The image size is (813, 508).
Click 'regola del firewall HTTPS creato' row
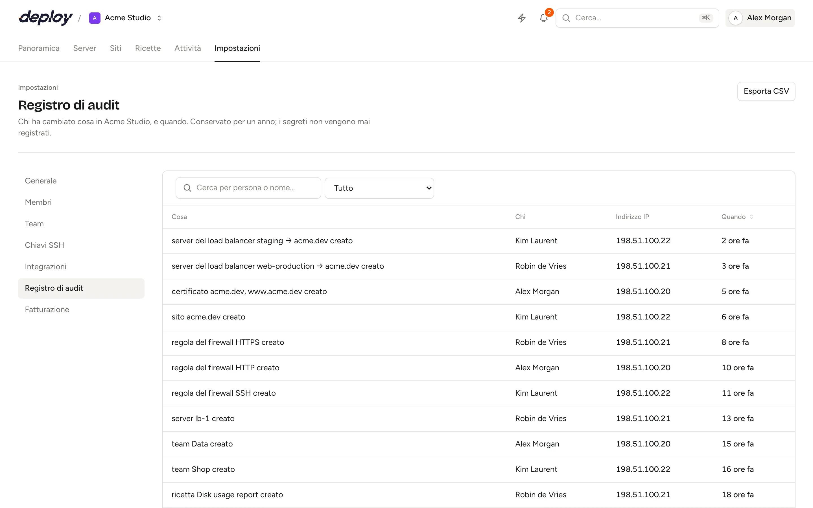click(x=478, y=342)
